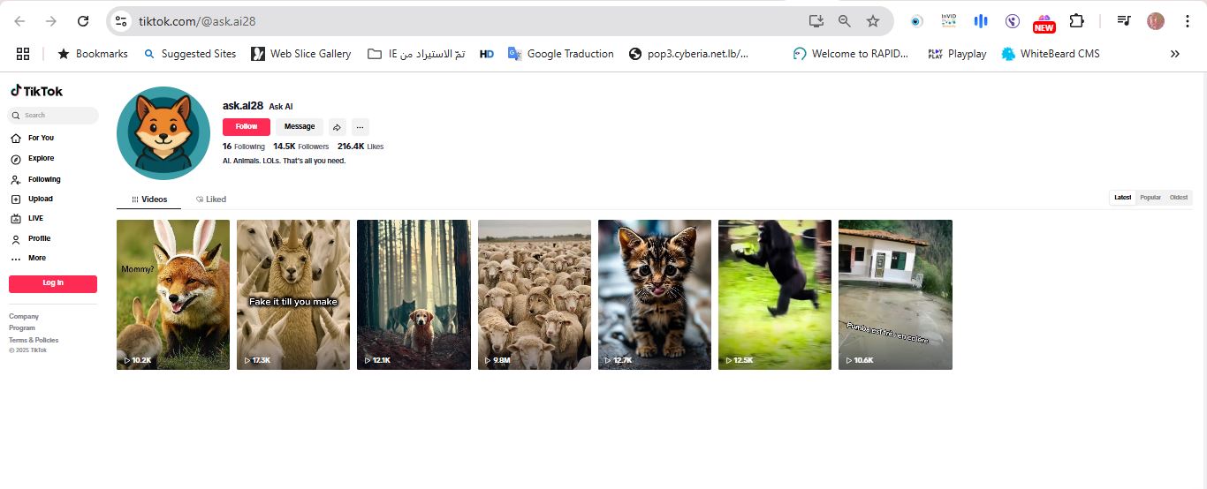Sort videos by Latest
This screenshot has height=489, width=1207.
[x=1122, y=198]
